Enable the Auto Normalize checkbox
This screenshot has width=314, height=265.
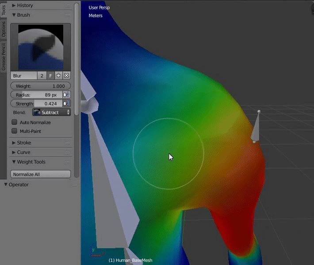(x=15, y=122)
